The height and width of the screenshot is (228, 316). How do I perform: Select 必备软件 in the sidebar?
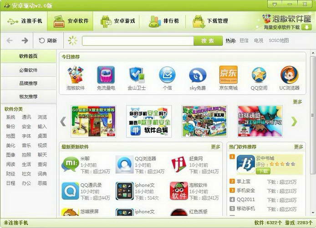28,70
